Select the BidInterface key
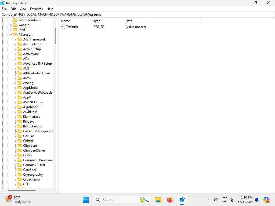This screenshot has height=206, width=275. point(32,117)
